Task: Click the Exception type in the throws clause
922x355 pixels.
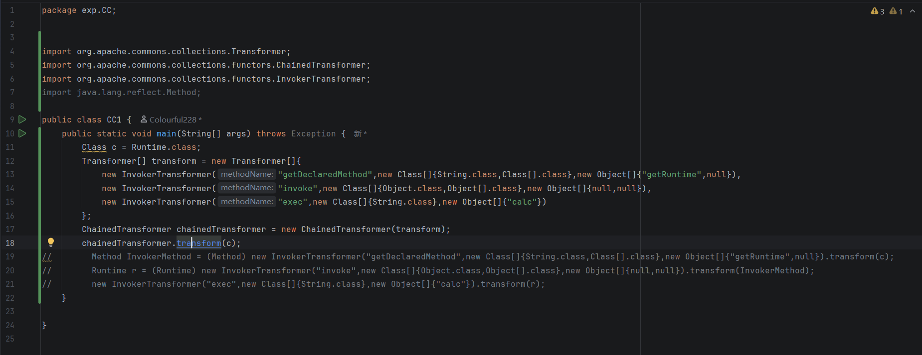Action: point(314,134)
